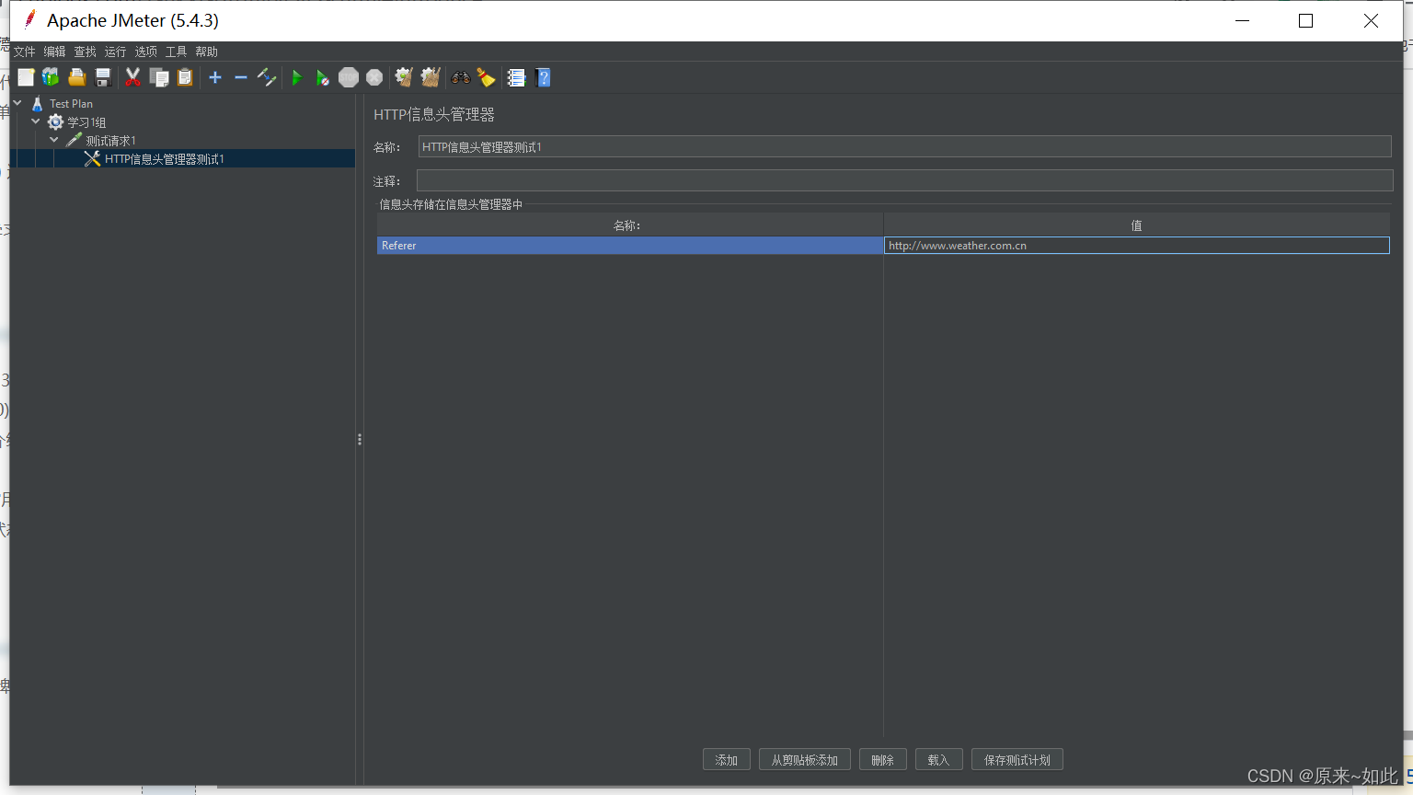1413x795 pixels.
Task: Open the 帮助 menu
Action: [x=207, y=52]
